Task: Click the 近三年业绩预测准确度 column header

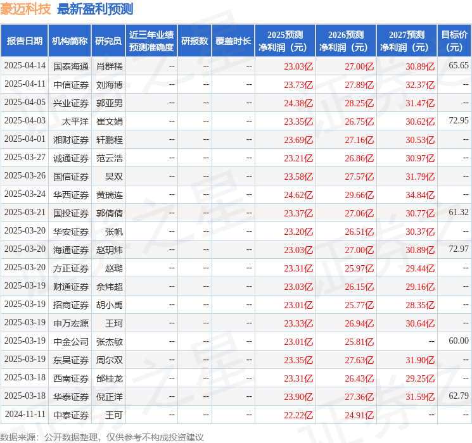Action: tap(151, 41)
